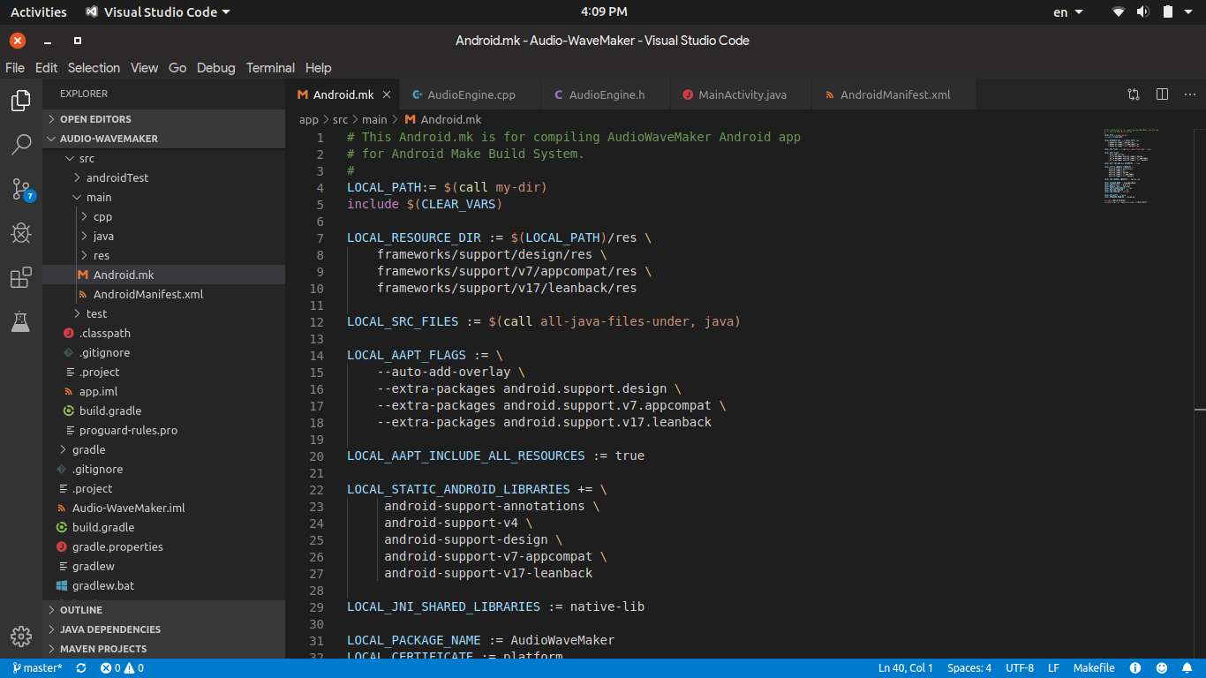Select the Android.mk editor tab
The width and height of the screenshot is (1206, 678).
343,94
